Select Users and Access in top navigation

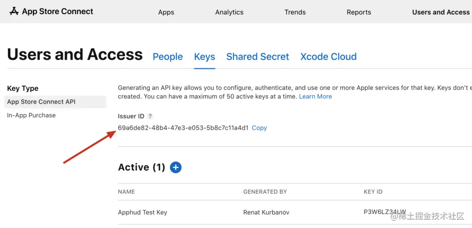click(441, 12)
